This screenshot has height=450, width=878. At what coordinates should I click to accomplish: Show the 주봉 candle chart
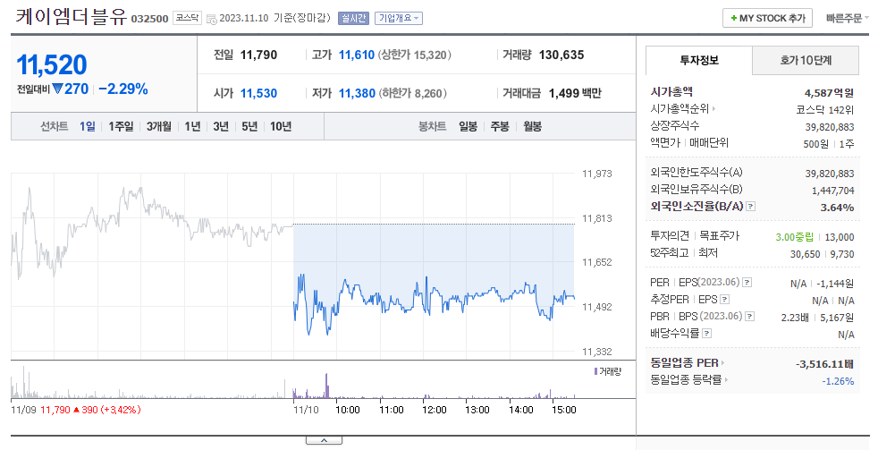click(500, 127)
